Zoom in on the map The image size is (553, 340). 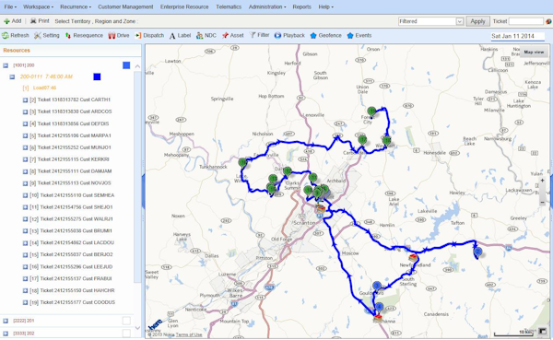click(x=543, y=181)
